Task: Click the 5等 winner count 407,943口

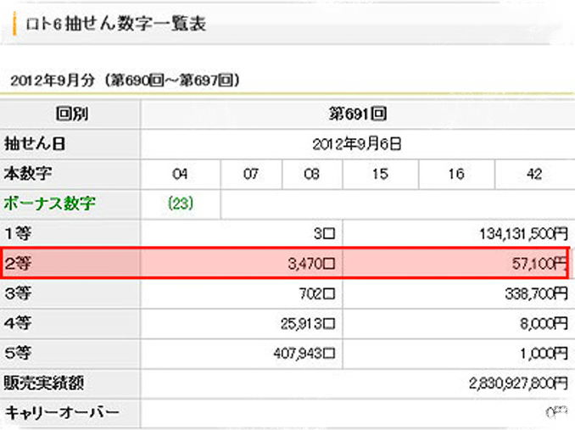Action: [304, 354]
